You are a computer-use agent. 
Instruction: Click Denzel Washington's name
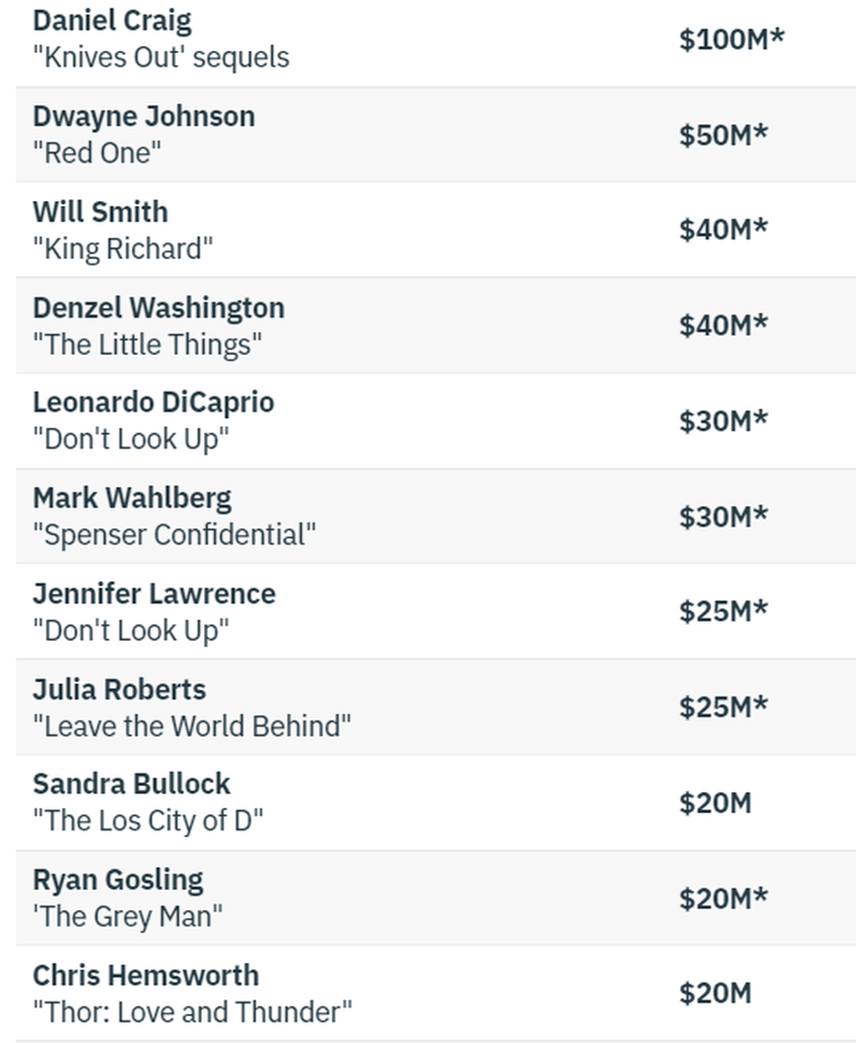click(159, 308)
